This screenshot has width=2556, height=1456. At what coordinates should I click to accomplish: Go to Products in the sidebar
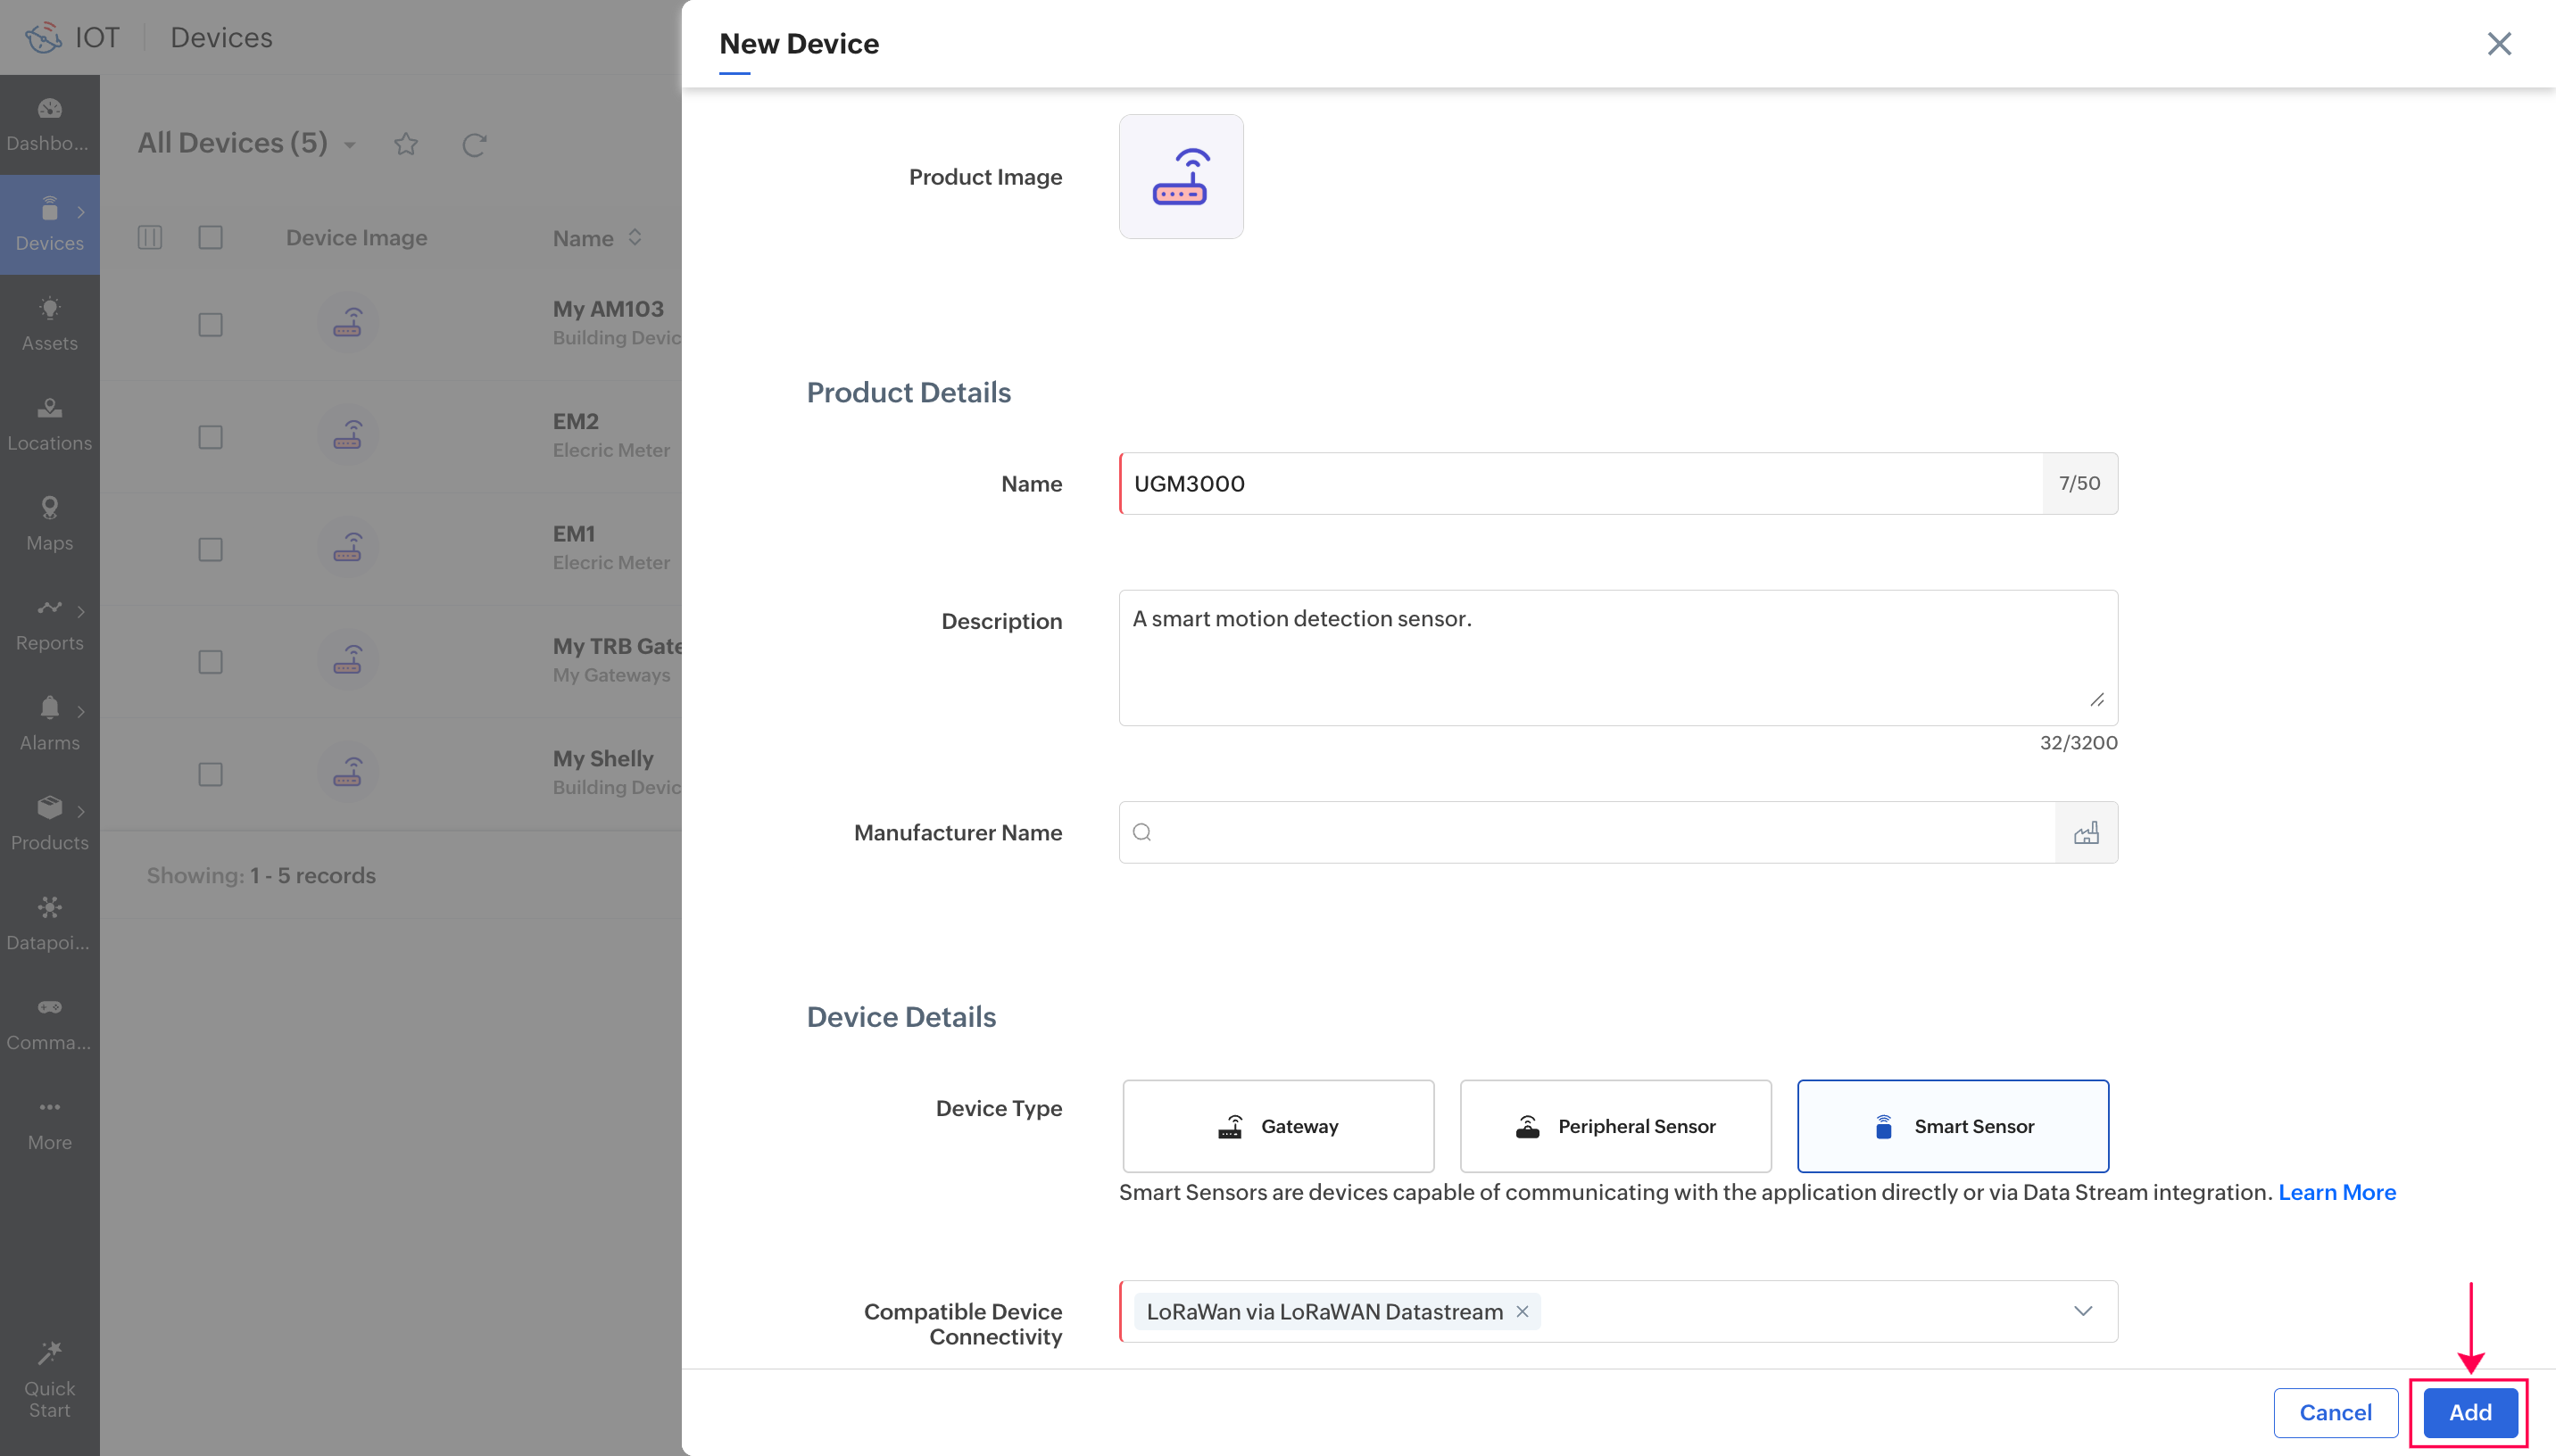pos(49,822)
